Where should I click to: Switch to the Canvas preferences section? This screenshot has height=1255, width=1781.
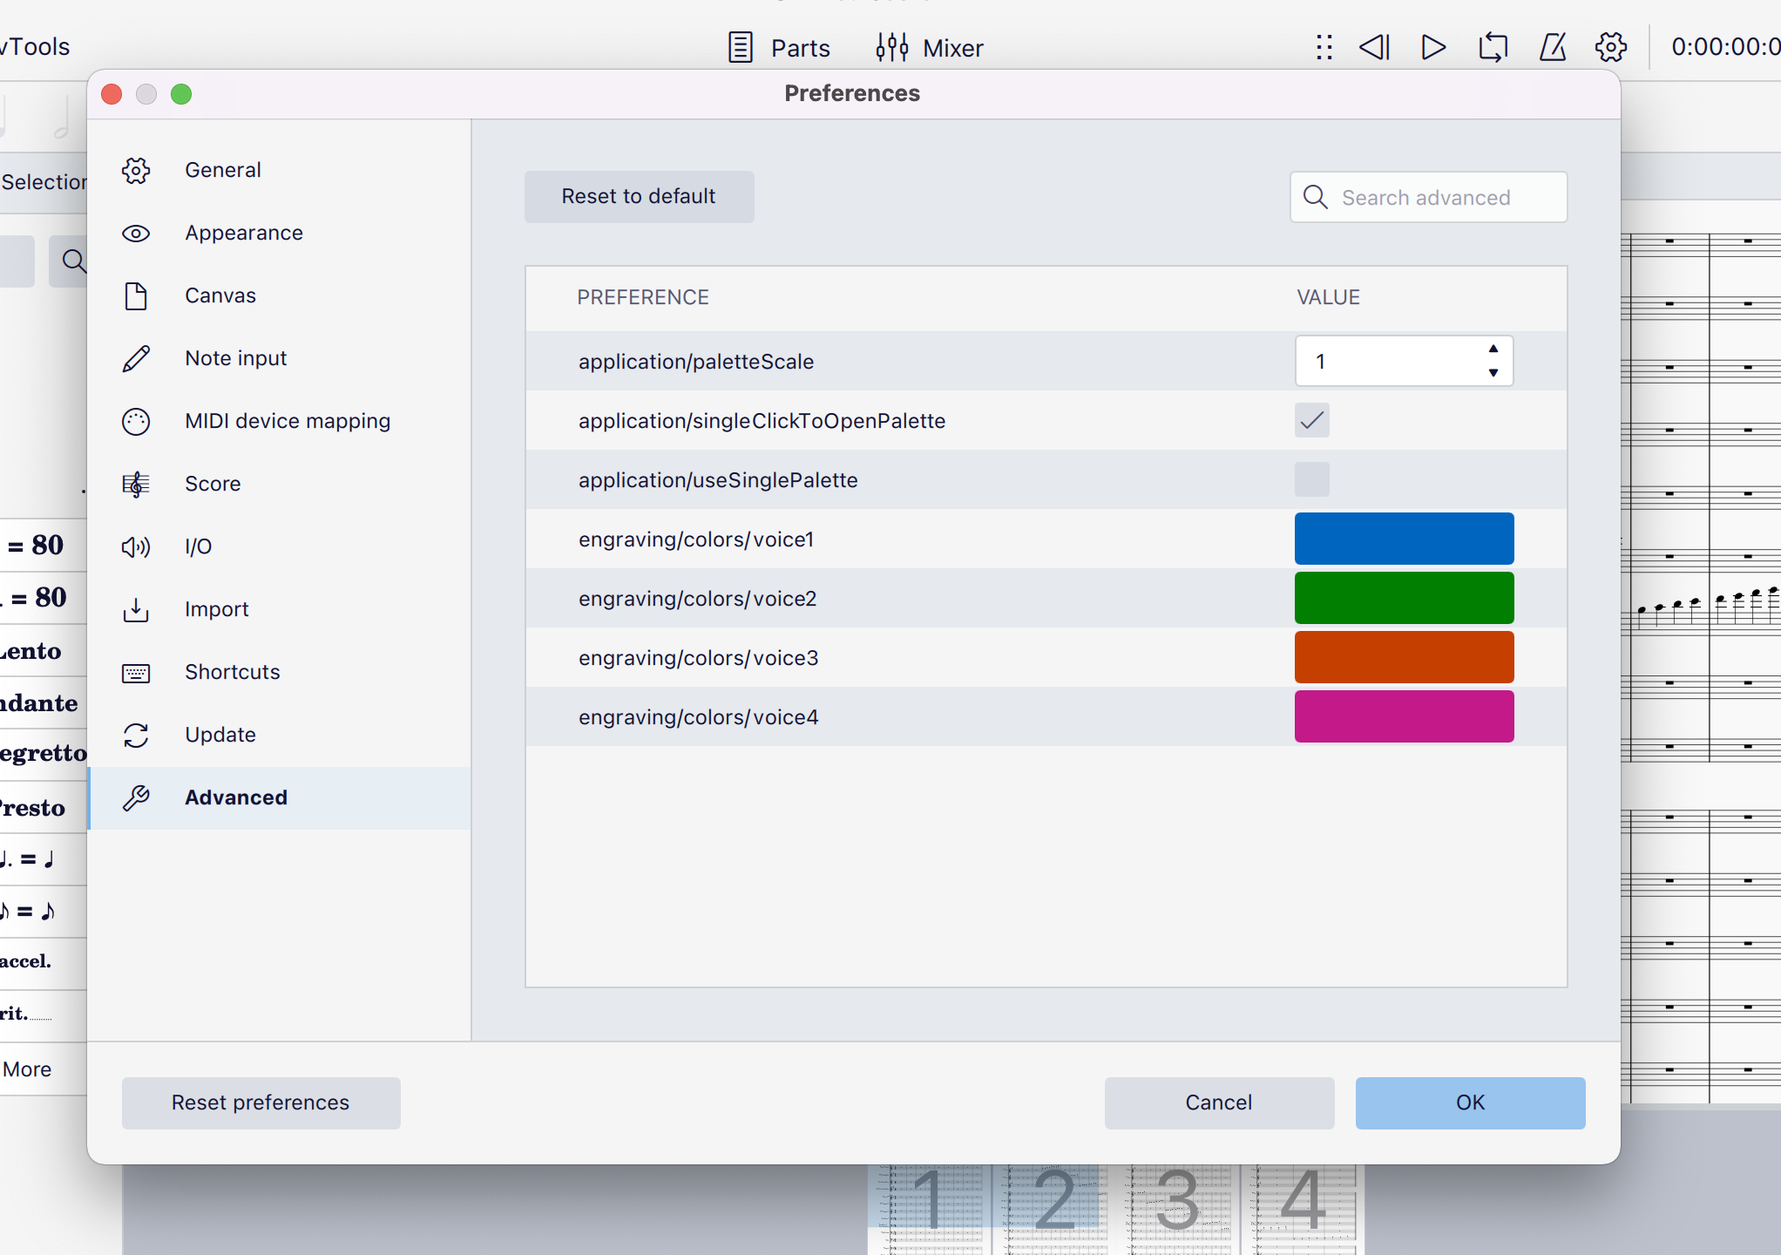pyautogui.click(x=220, y=295)
